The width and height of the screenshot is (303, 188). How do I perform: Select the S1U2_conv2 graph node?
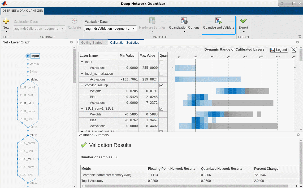(x=18, y=167)
